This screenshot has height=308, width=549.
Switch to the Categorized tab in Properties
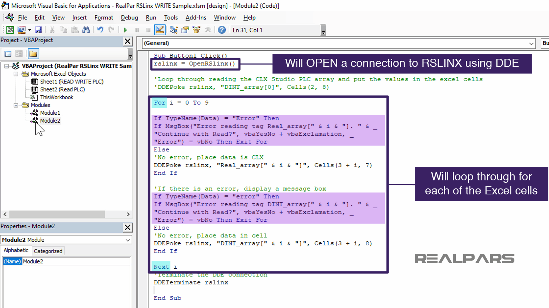pos(48,251)
